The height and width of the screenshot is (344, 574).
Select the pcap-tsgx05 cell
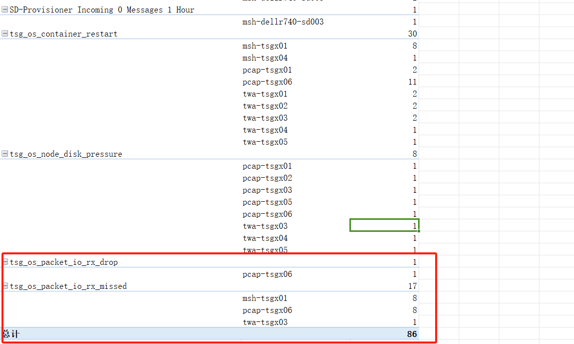point(267,202)
